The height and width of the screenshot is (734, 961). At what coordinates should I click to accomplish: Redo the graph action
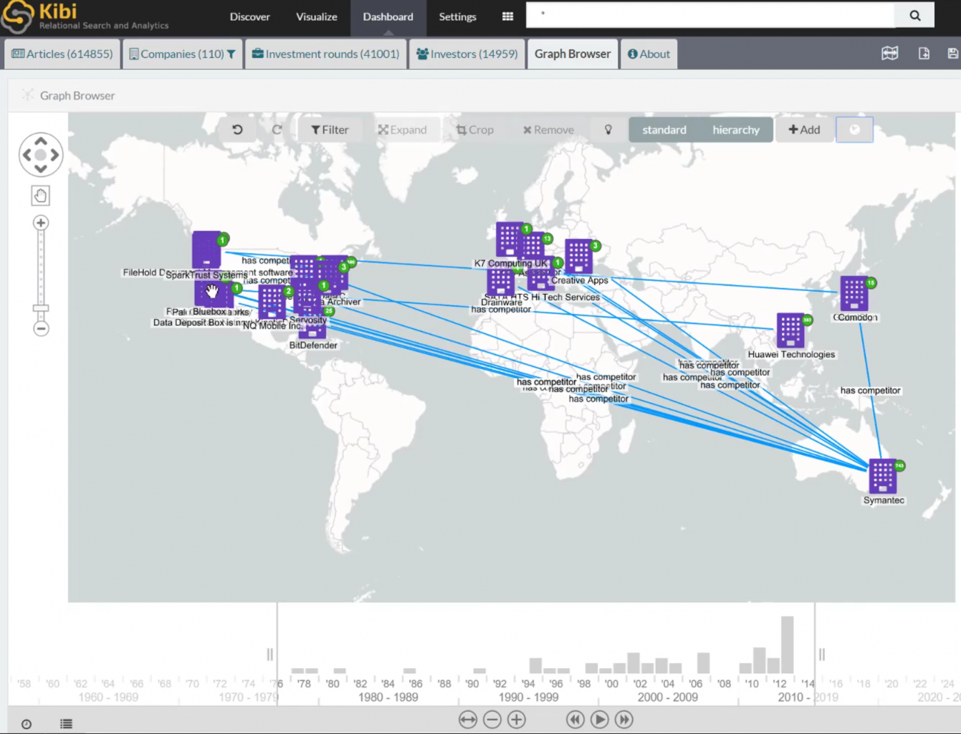point(277,130)
